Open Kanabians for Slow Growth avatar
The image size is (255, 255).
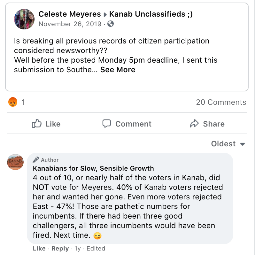pos(15,162)
